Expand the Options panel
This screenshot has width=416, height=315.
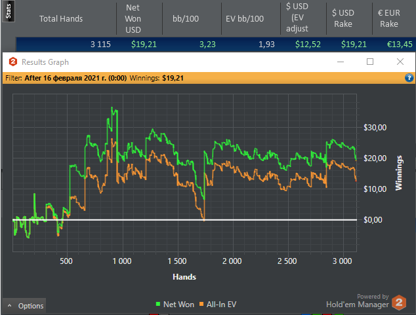[25, 306]
